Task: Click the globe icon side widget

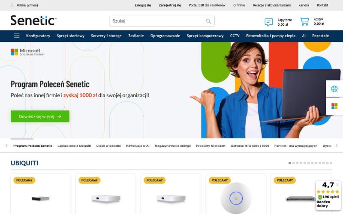Action: (334, 89)
